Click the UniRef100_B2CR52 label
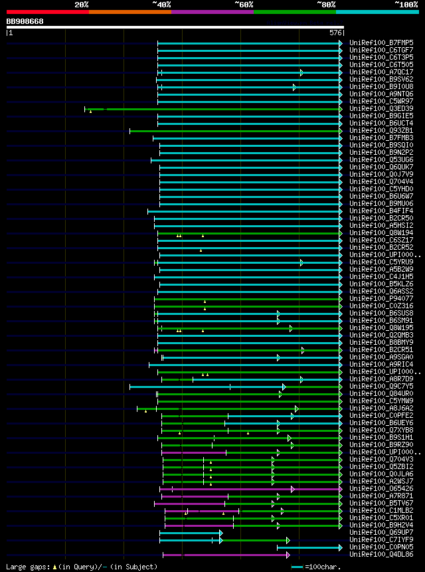 (x=381, y=247)
